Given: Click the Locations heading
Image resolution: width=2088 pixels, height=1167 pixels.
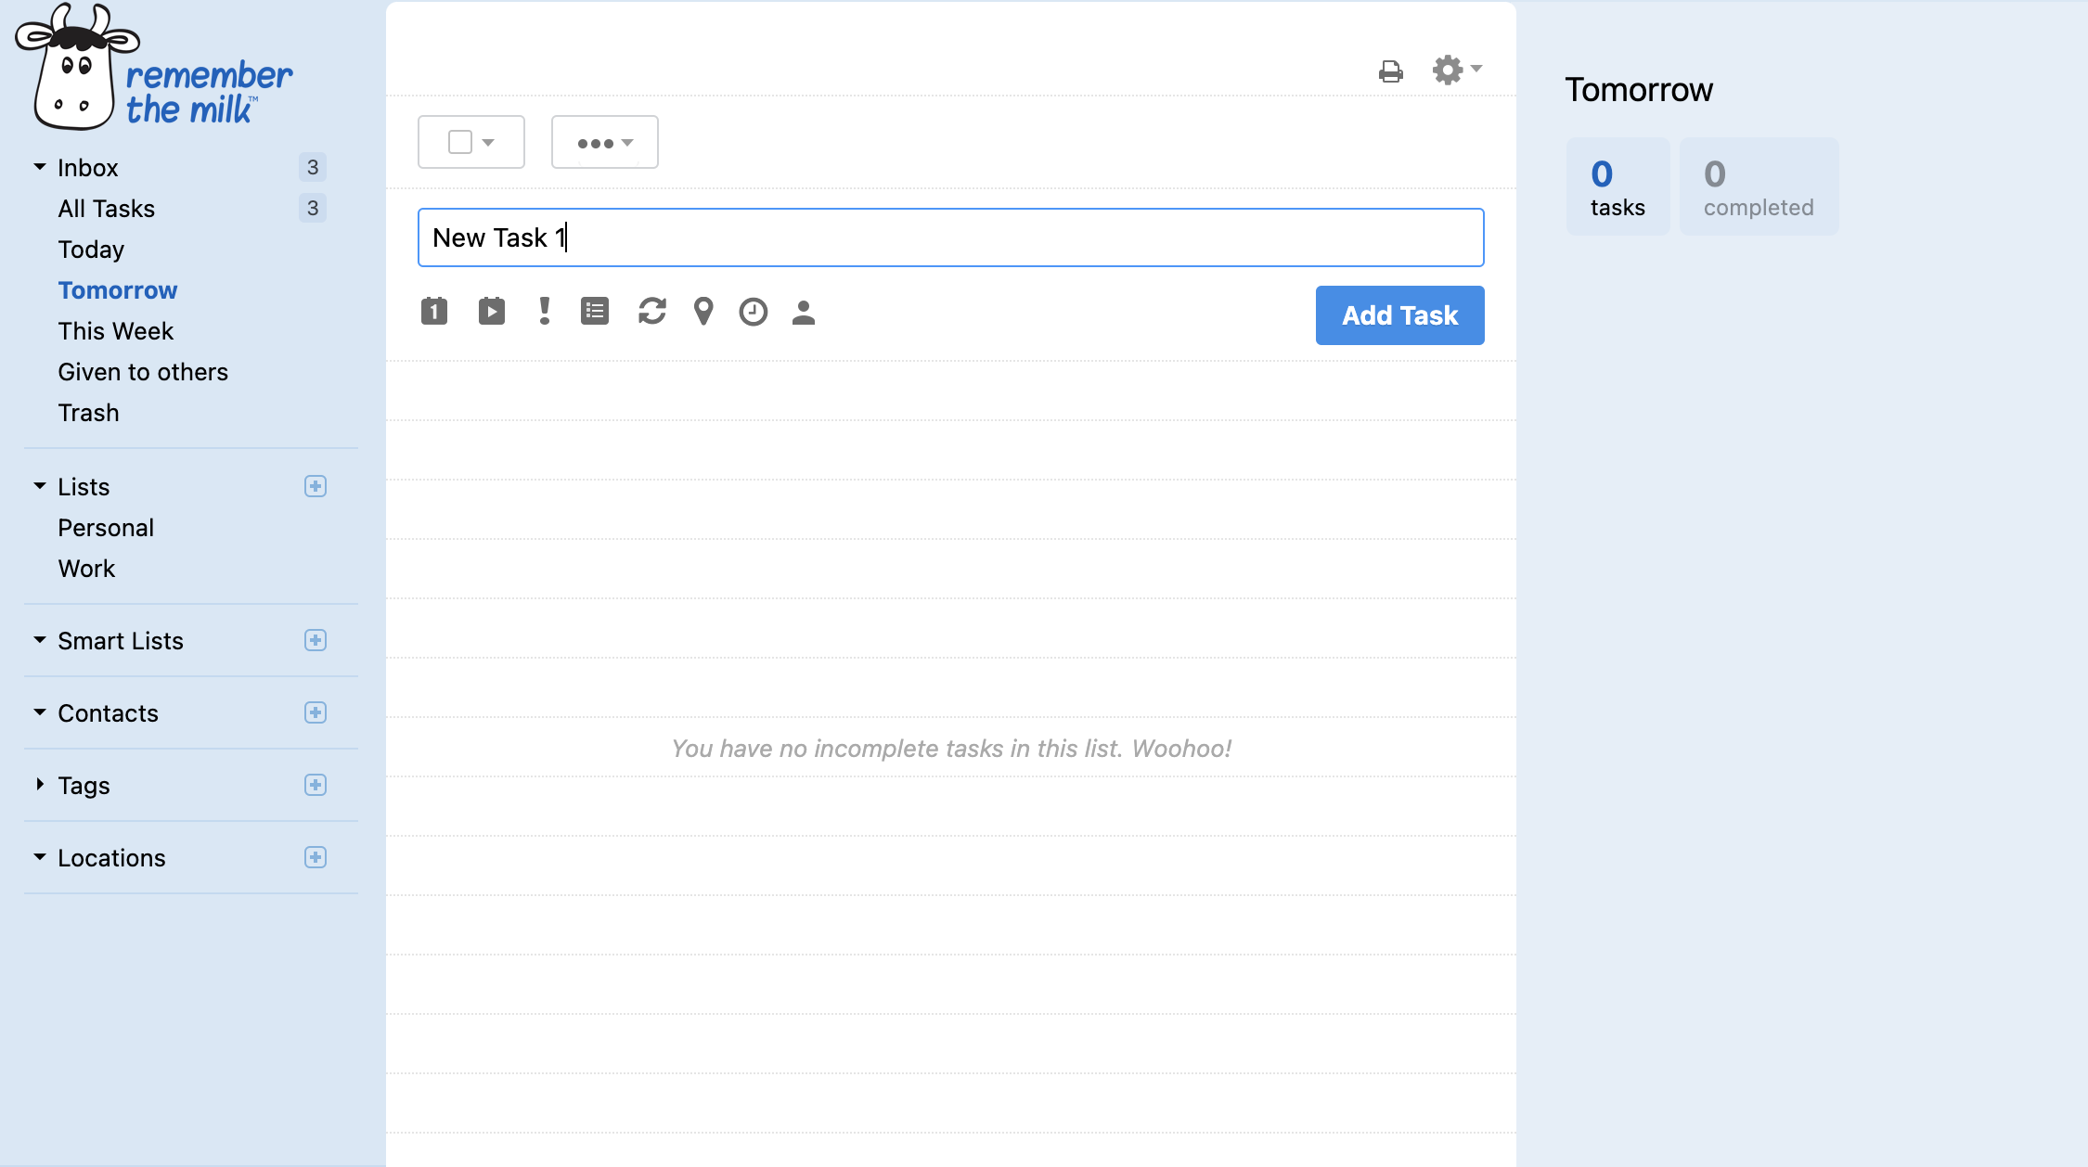Looking at the screenshot, I should (112, 858).
